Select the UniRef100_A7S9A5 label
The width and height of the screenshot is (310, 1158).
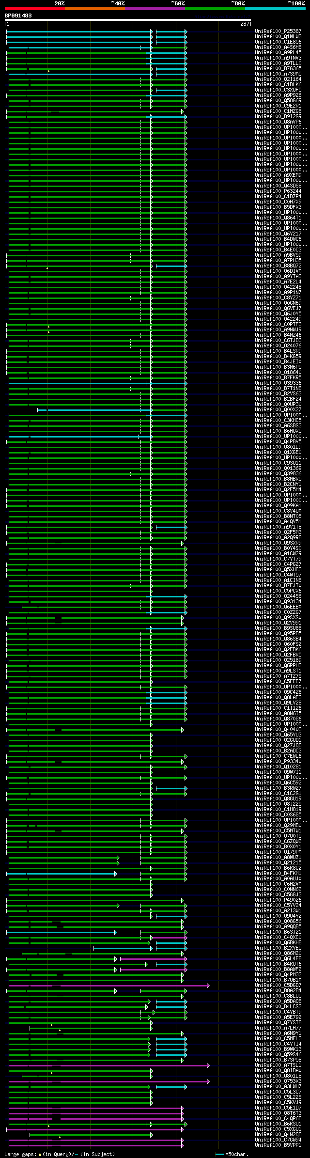coord(278,74)
